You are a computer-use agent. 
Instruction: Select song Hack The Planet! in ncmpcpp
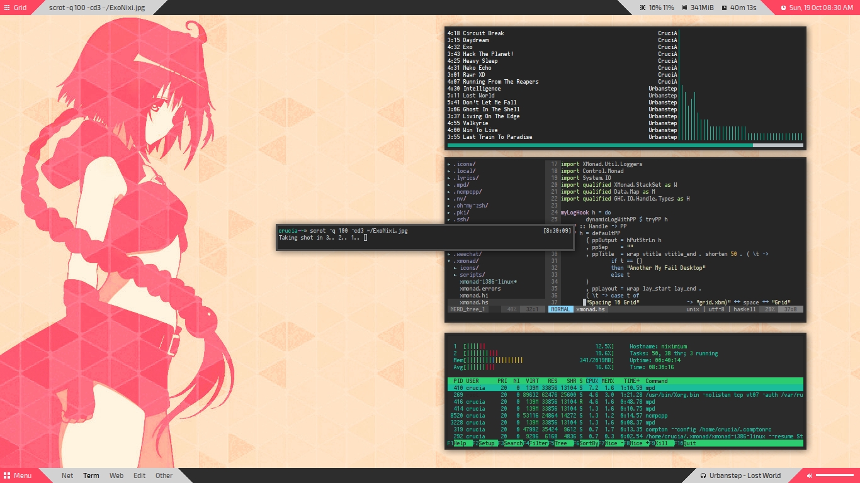(562, 54)
